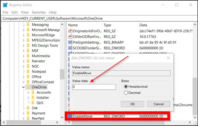Expand the Accounts subkey
Viewport: 198px width, 126px height.
(x=28, y=92)
